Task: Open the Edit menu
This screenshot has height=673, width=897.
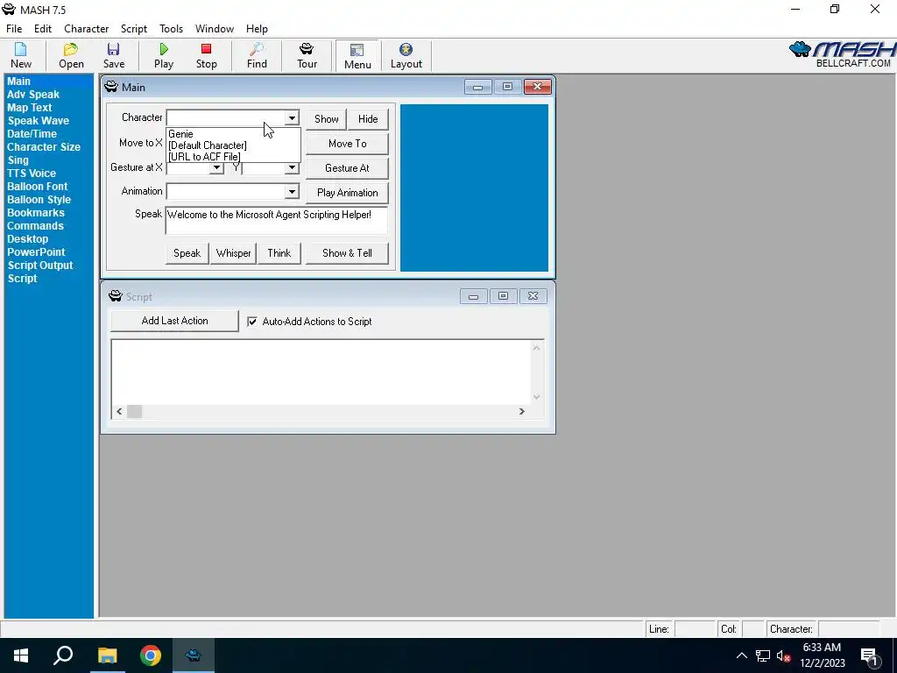Action: [43, 29]
